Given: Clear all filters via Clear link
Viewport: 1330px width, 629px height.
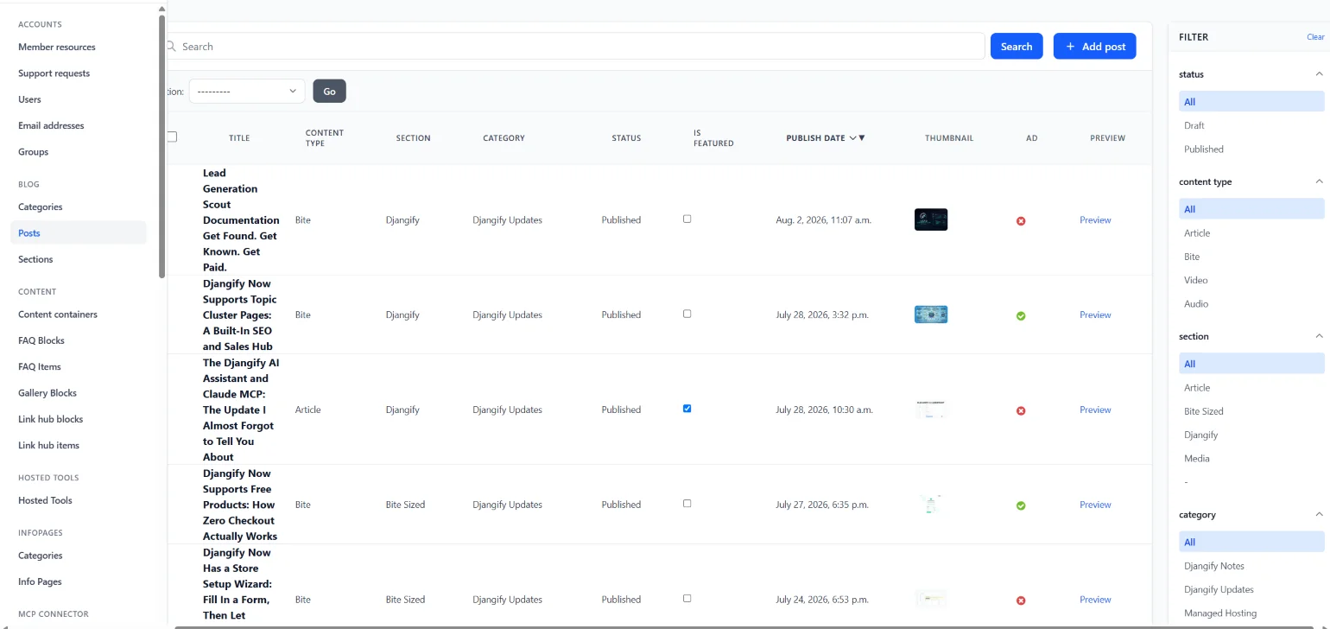Looking at the screenshot, I should click(1315, 37).
